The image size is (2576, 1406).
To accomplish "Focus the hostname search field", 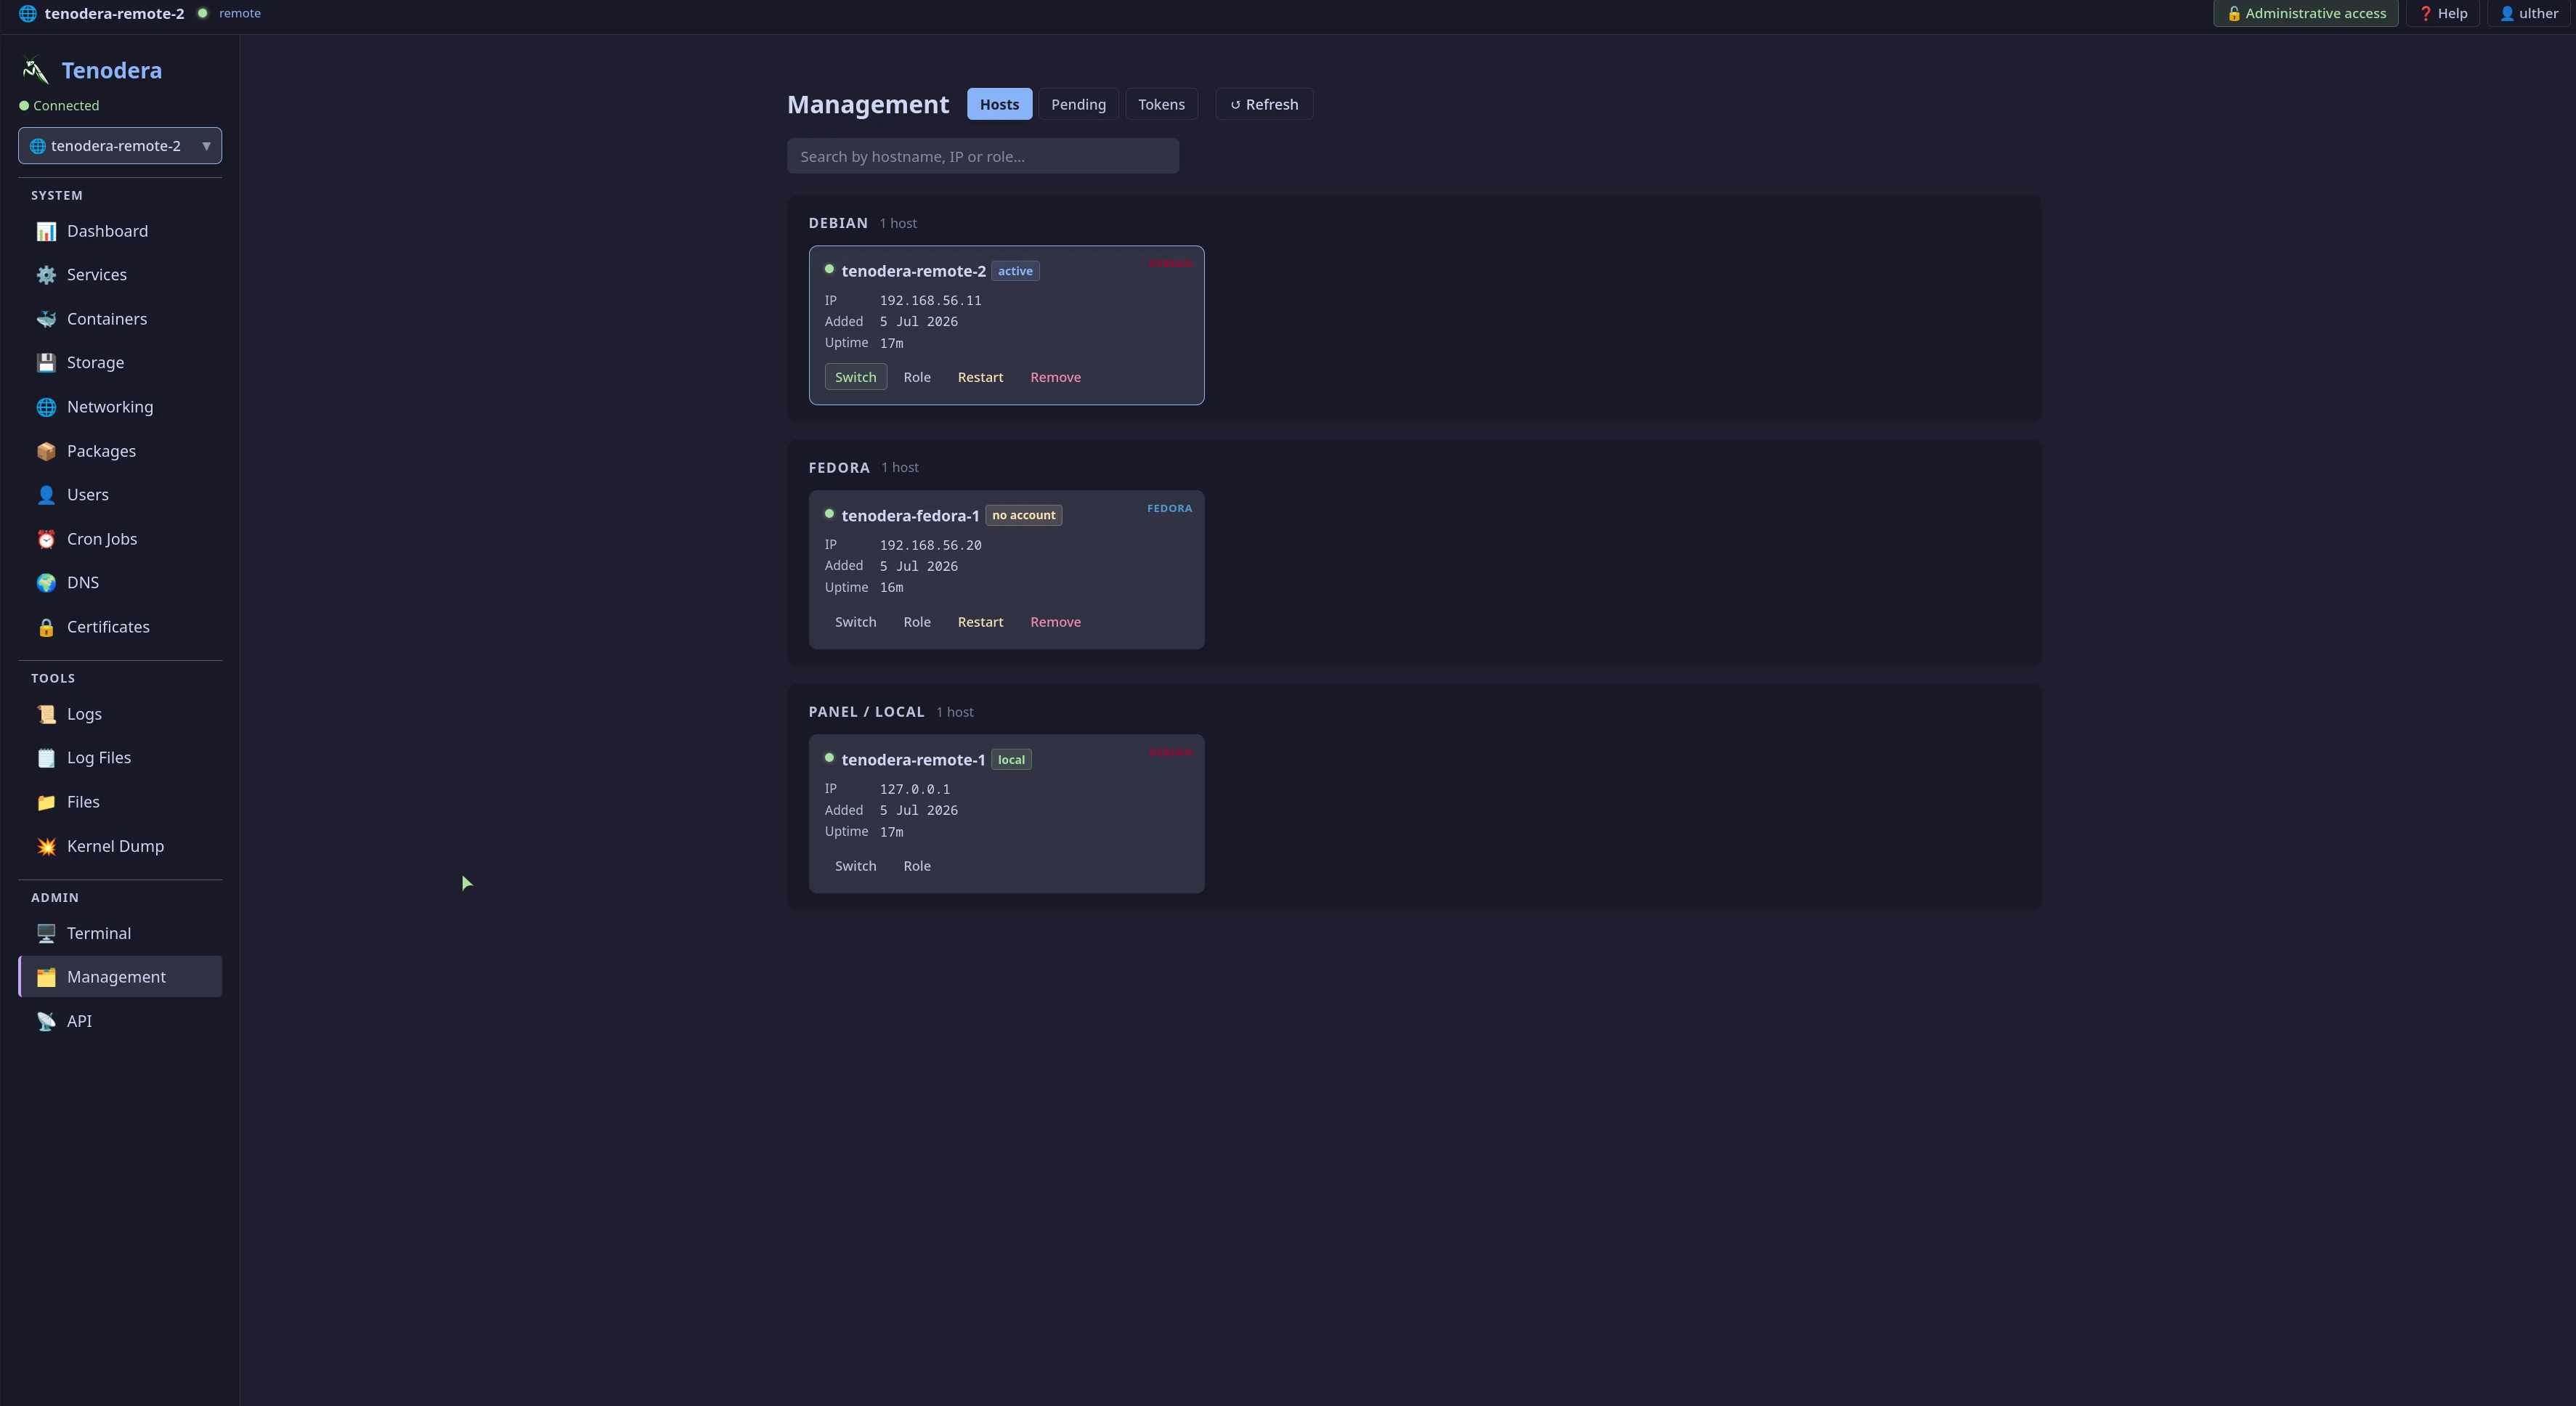I will (x=983, y=156).
